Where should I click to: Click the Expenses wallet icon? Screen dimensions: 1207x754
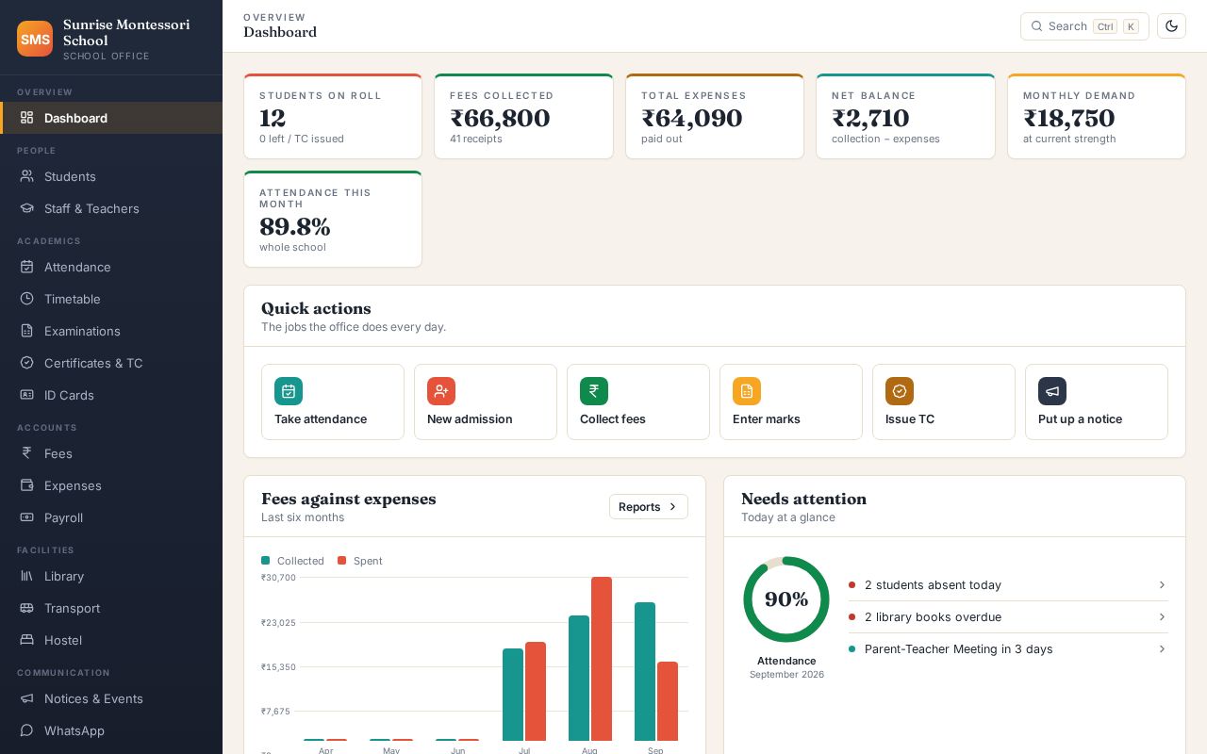point(27,485)
